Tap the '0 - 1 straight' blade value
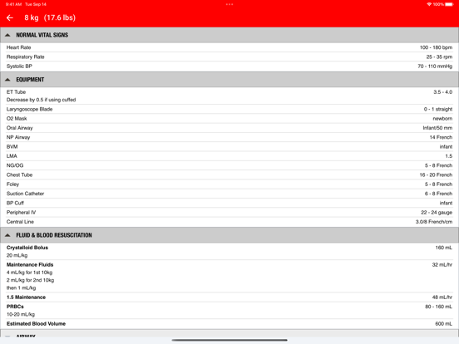459x344 pixels. pos(438,109)
